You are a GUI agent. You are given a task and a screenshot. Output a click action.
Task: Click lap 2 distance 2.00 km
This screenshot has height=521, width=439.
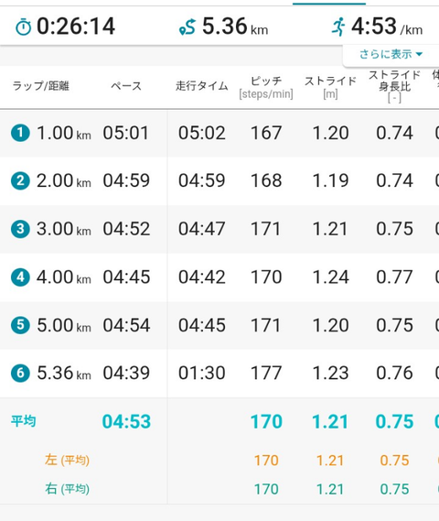64,180
